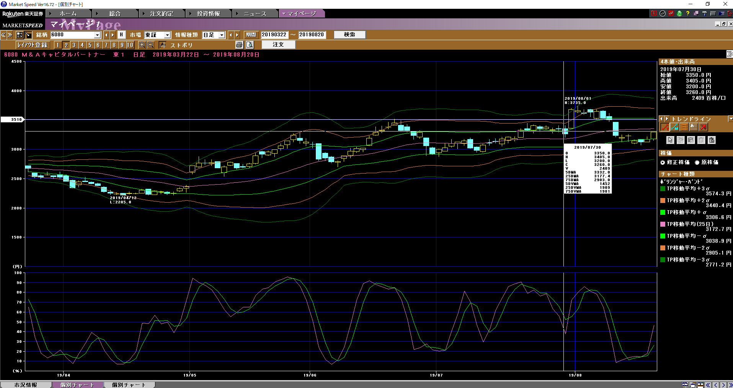Open print preview icon
The height and width of the screenshot is (388, 733).
(x=250, y=45)
